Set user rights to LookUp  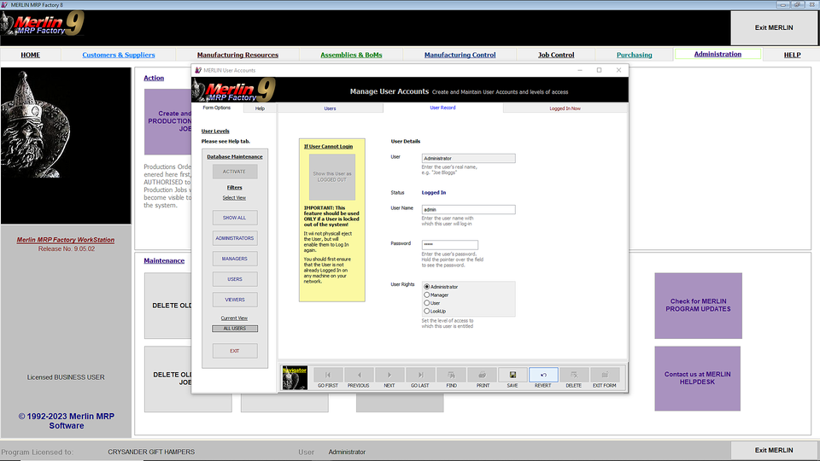(427, 312)
